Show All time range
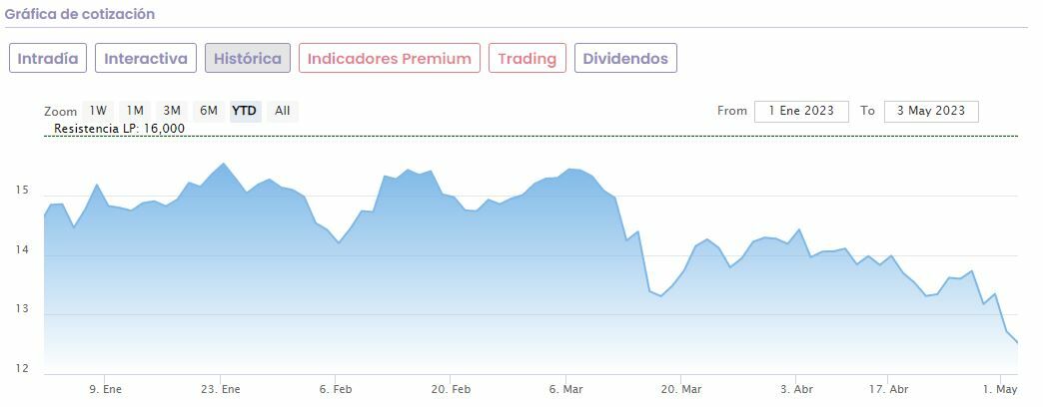 283,111
